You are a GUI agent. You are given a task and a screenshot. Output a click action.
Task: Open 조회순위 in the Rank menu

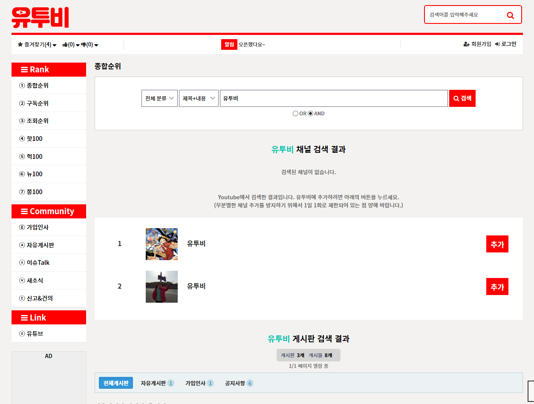click(x=49, y=121)
